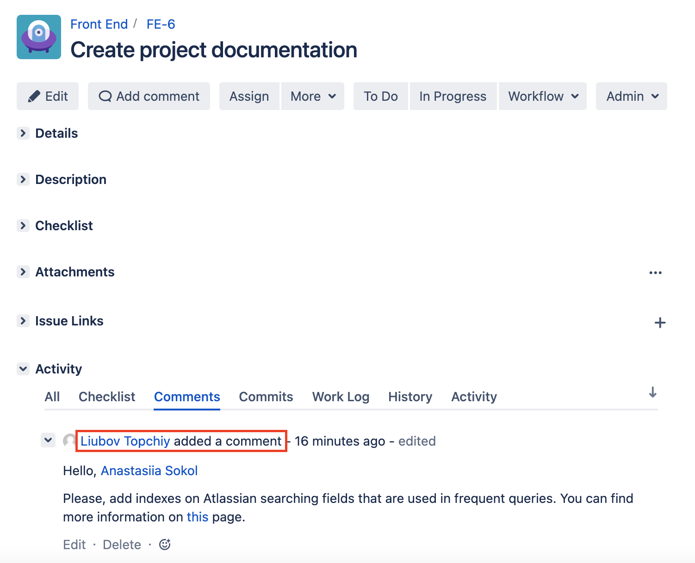Open the Anastasiia Sokol mention link
This screenshot has height=563, width=695.
pos(149,471)
